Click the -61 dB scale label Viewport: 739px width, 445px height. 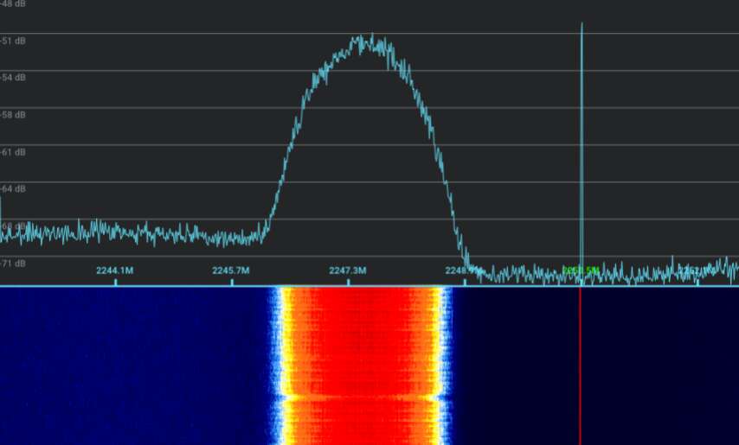13,152
